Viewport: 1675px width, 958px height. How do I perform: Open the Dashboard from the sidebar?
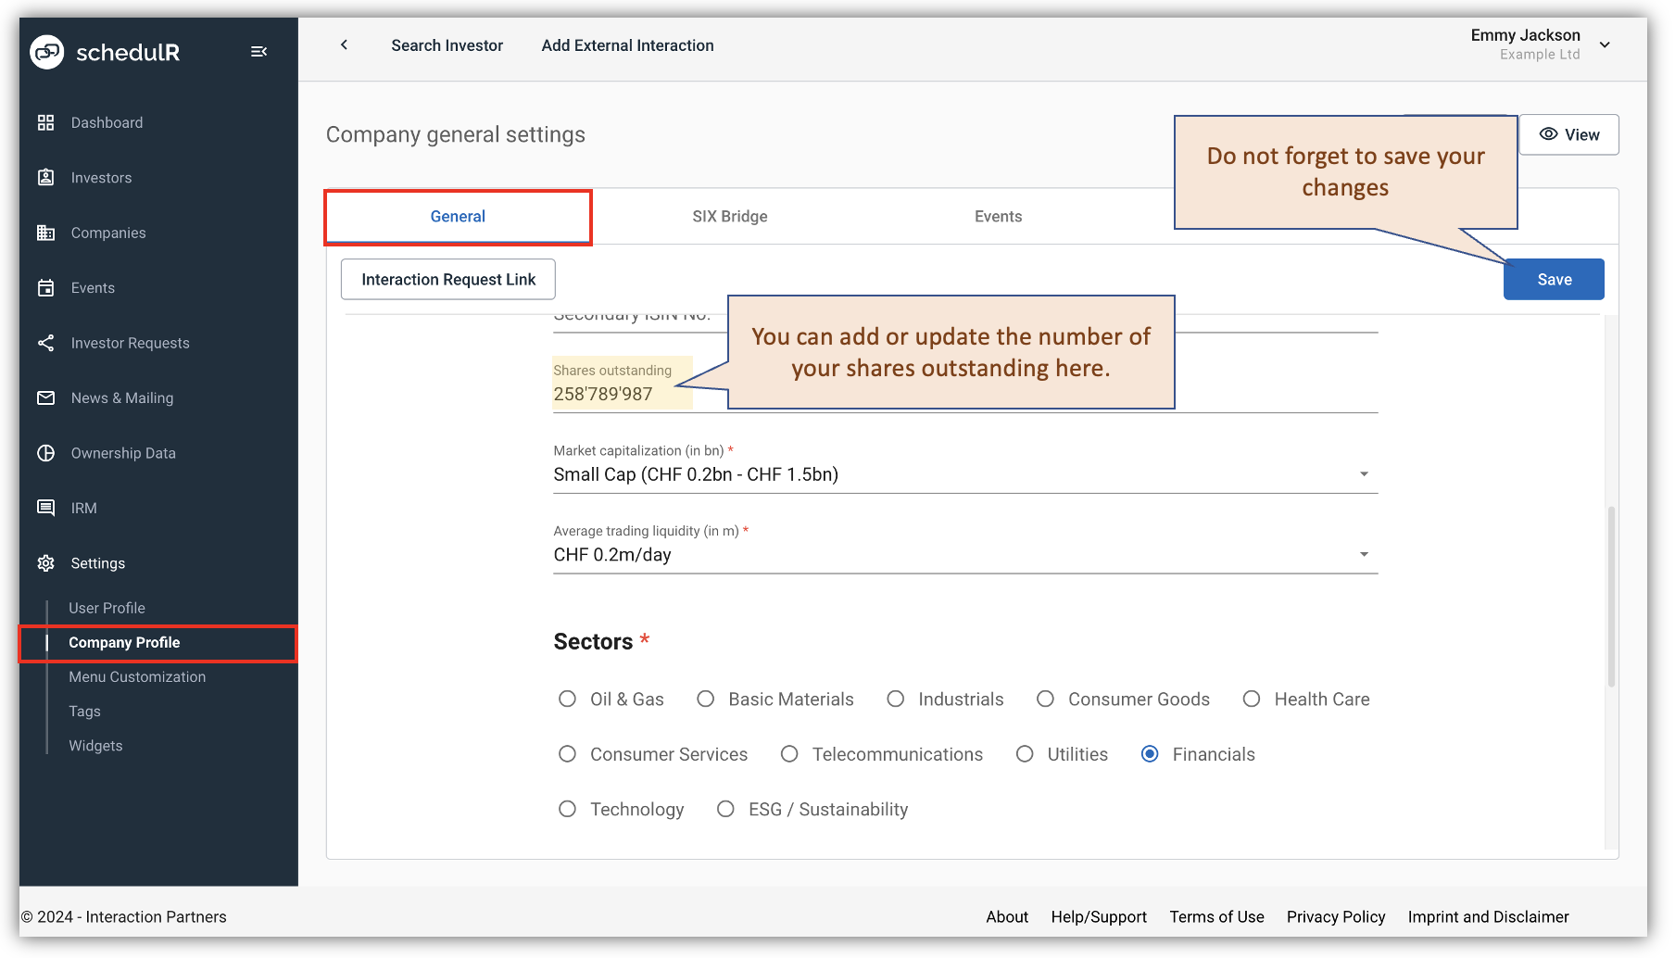click(46, 121)
